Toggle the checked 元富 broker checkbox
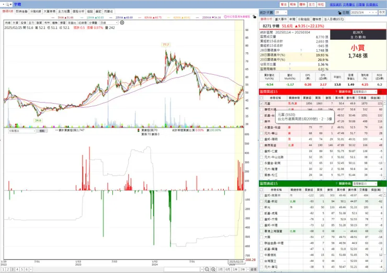The image size is (387, 273). [261, 104]
